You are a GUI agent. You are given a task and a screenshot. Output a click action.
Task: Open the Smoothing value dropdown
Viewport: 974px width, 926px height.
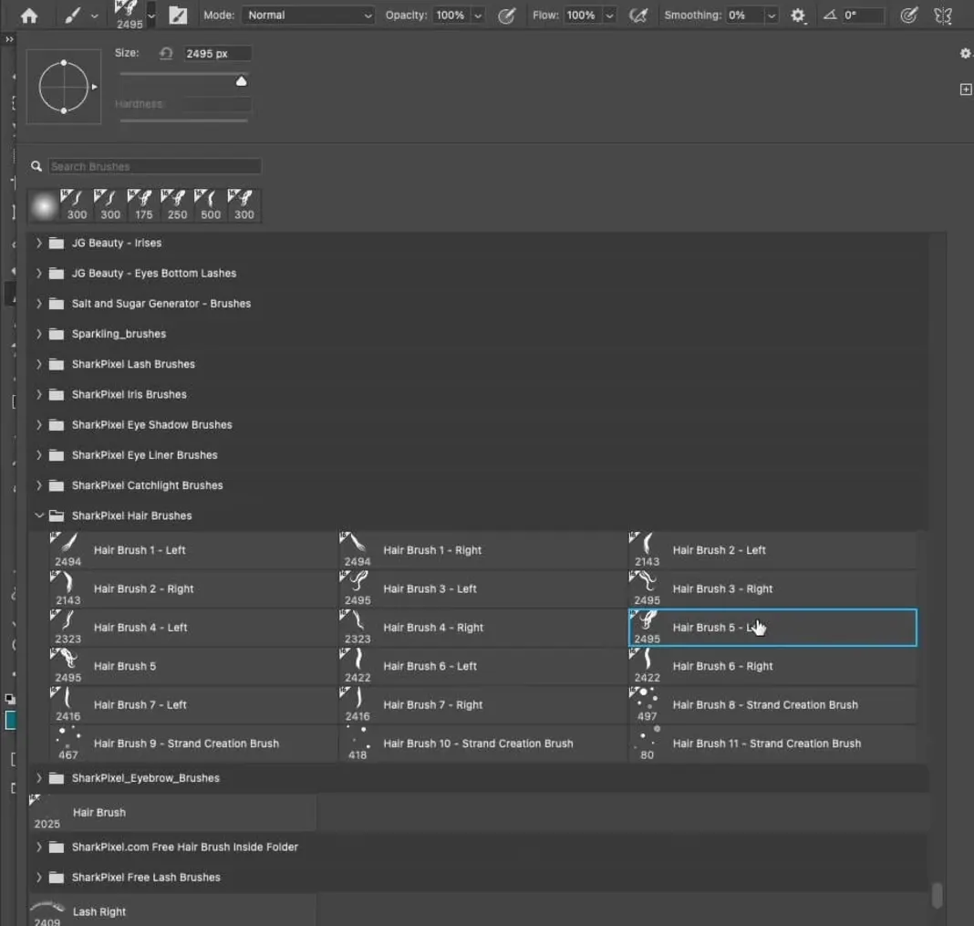pyautogui.click(x=771, y=15)
